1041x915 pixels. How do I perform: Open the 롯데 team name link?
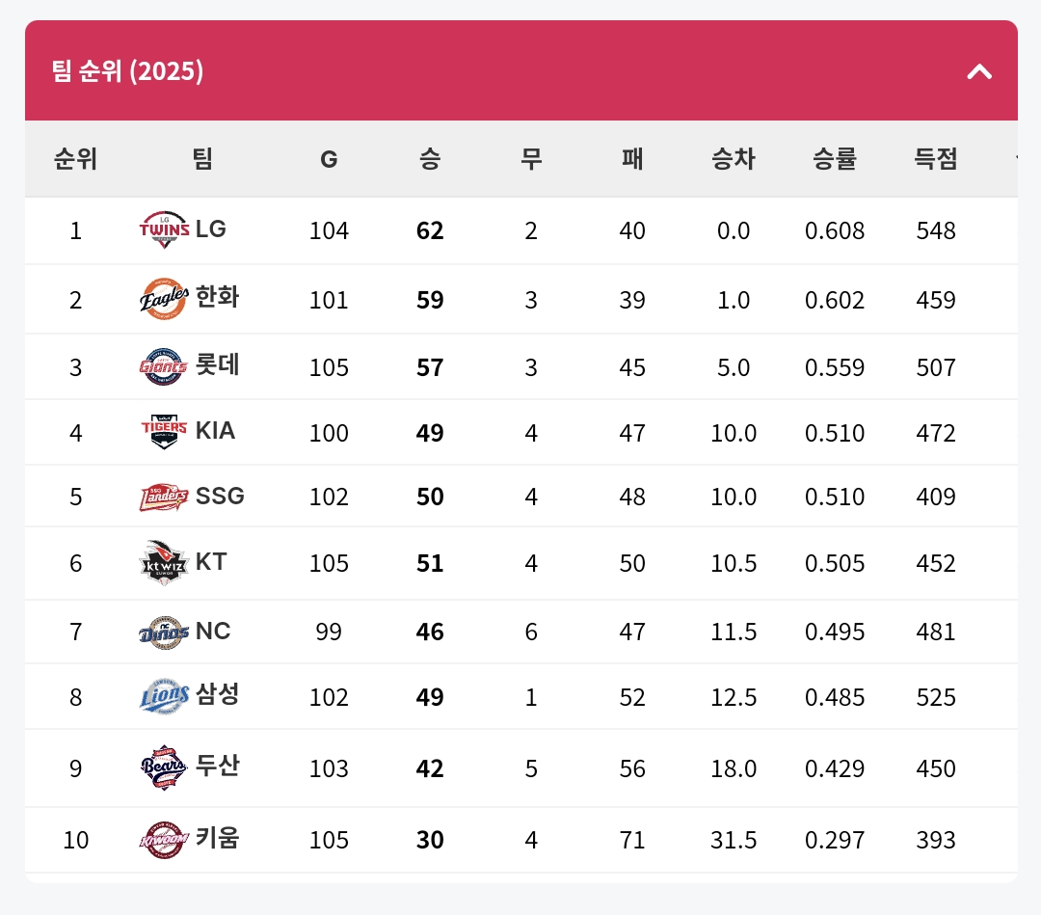pos(217,365)
